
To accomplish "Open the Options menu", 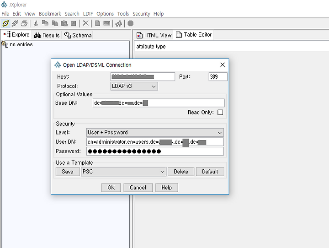I will pos(105,14).
